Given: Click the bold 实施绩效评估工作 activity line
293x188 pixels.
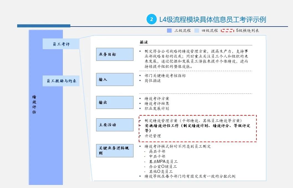Looking at the screenshot, I should pos(197,128).
